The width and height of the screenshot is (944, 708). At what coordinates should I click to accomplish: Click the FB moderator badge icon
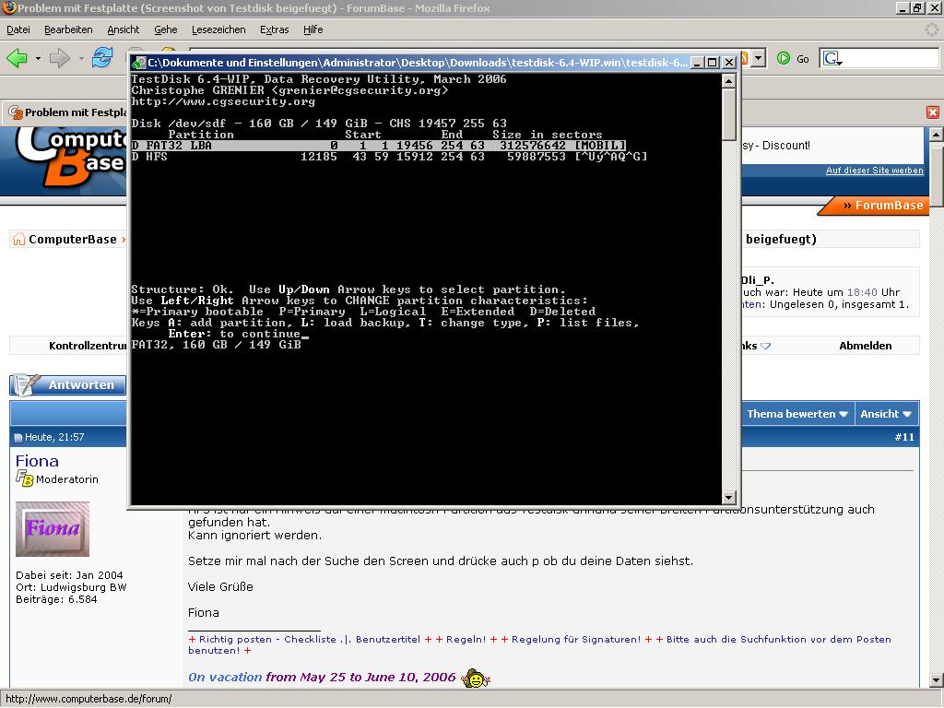coord(25,479)
